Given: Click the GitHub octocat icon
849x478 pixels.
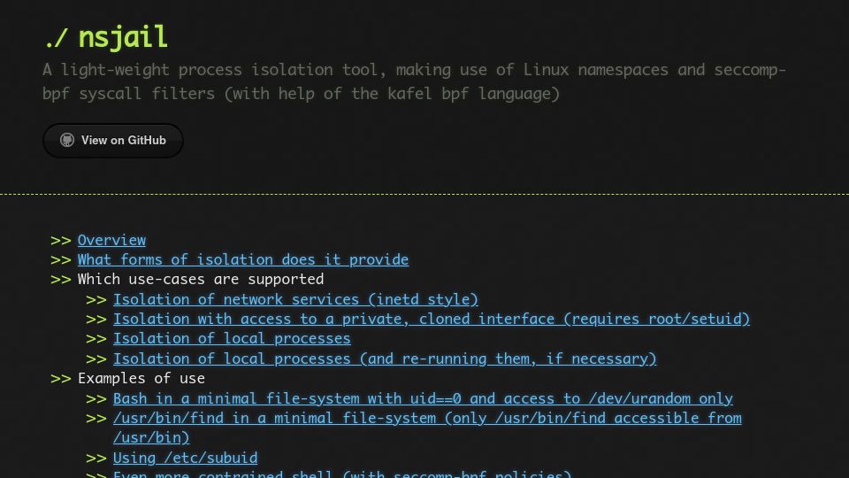Looking at the screenshot, I should pos(67,141).
